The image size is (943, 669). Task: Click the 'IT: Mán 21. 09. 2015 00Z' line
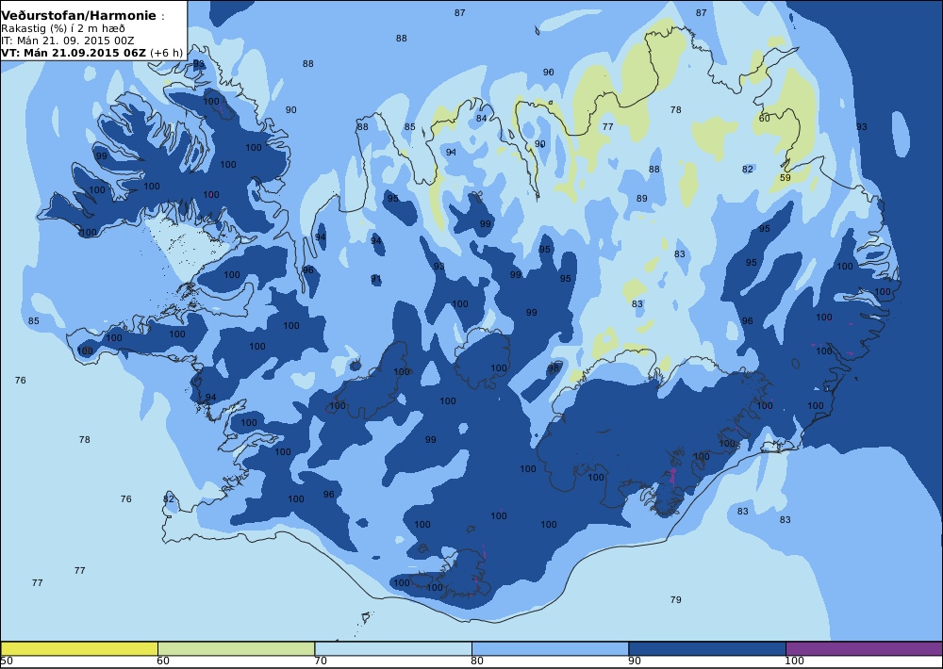tap(67, 41)
